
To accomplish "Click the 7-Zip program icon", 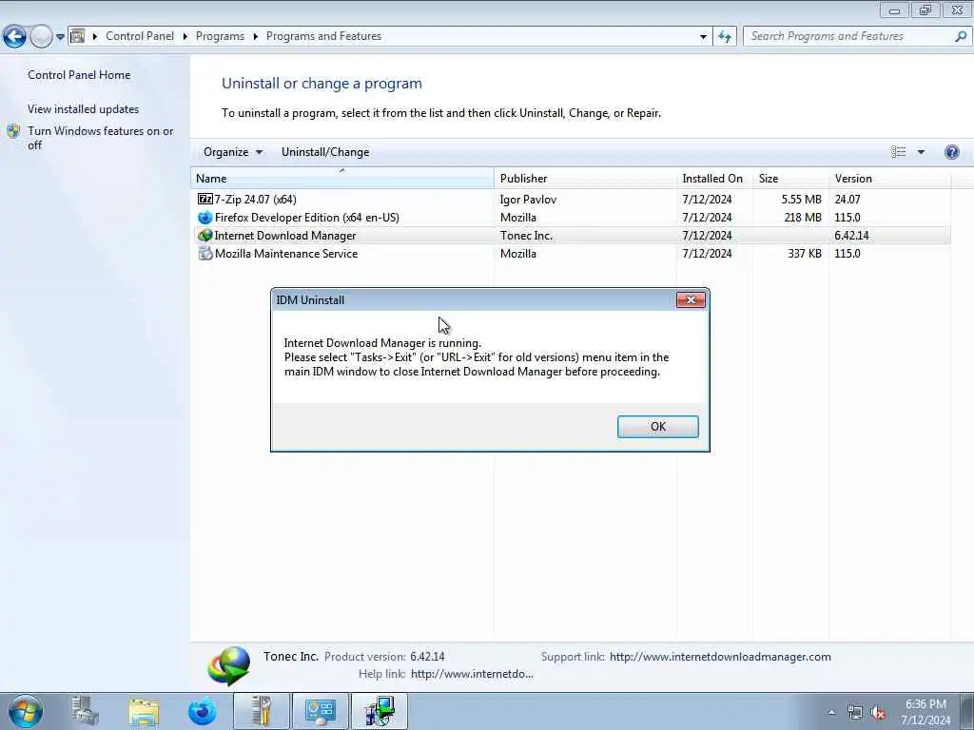I will point(205,200).
